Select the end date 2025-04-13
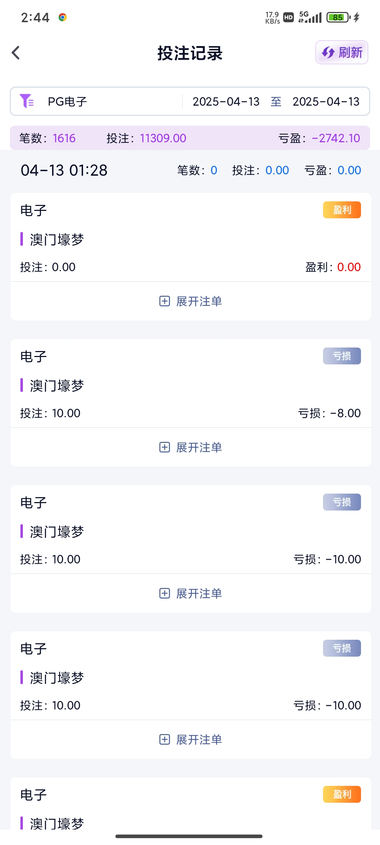Viewport: 380px width, 845px height. 326,101
